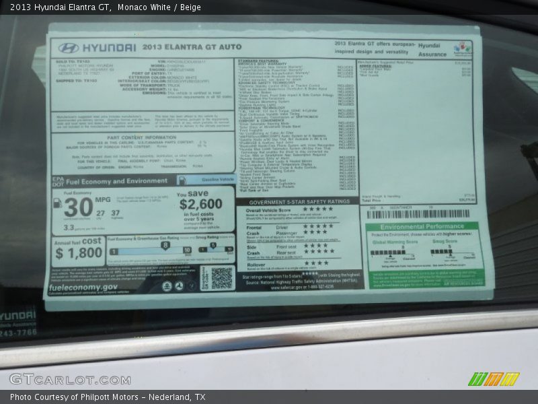Screen dimensions: 538x404
Task: Click 'Fuel Economy and Environment' heading
Action: pyautogui.click(x=116, y=181)
